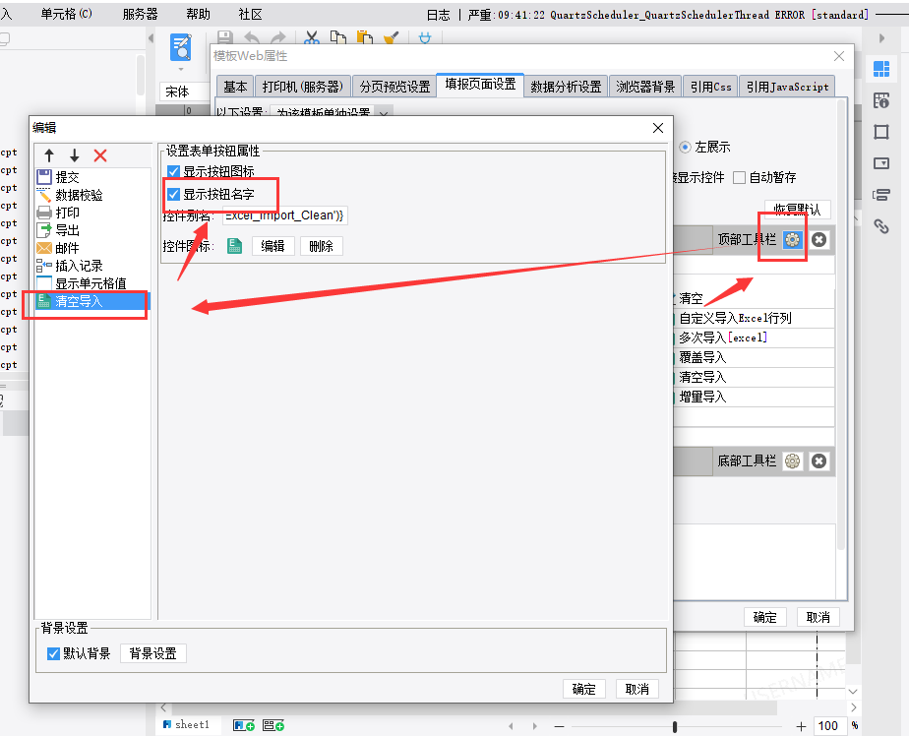The height and width of the screenshot is (736, 909).
Task: Click the 控件别名 input field
Action: [284, 215]
